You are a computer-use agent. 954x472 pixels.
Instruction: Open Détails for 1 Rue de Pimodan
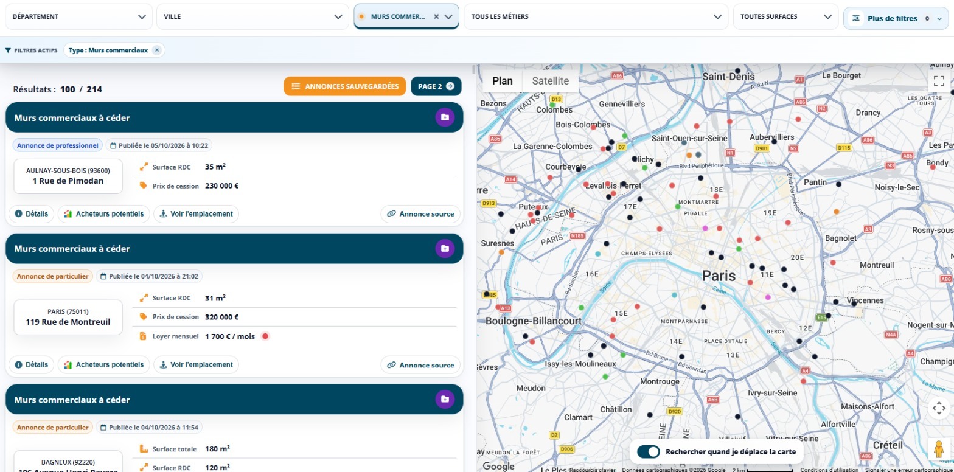click(32, 214)
